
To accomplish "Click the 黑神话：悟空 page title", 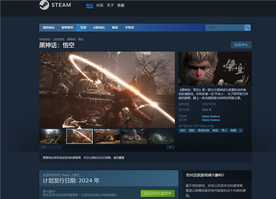I will coord(57,45).
